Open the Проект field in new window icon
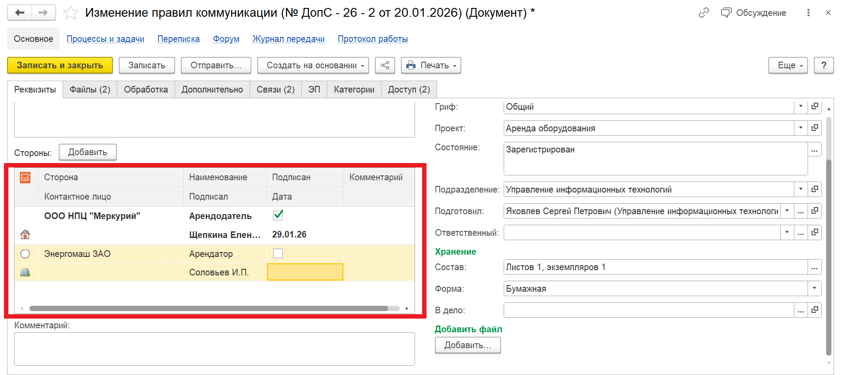This screenshot has height=375, width=842. [815, 128]
